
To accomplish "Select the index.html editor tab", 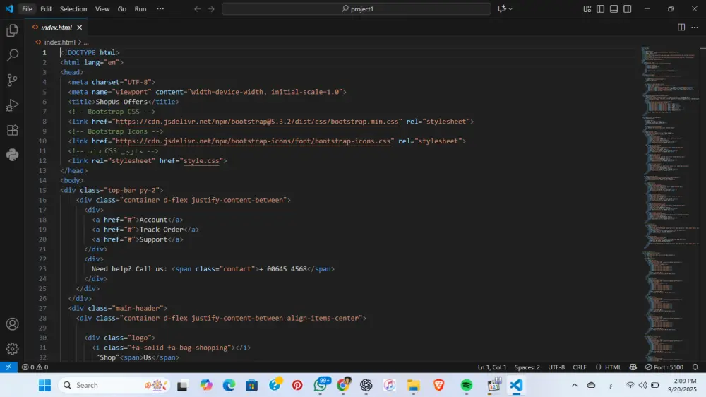I will tap(56, 28).
